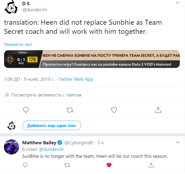Screen dimensions: 185x174
Task: Open the attached match ticker image
Action: (x=95, y=59)
